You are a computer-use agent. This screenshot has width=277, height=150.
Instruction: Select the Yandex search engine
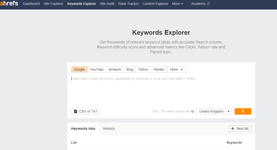pyautogui.click(x=159, y=69)
